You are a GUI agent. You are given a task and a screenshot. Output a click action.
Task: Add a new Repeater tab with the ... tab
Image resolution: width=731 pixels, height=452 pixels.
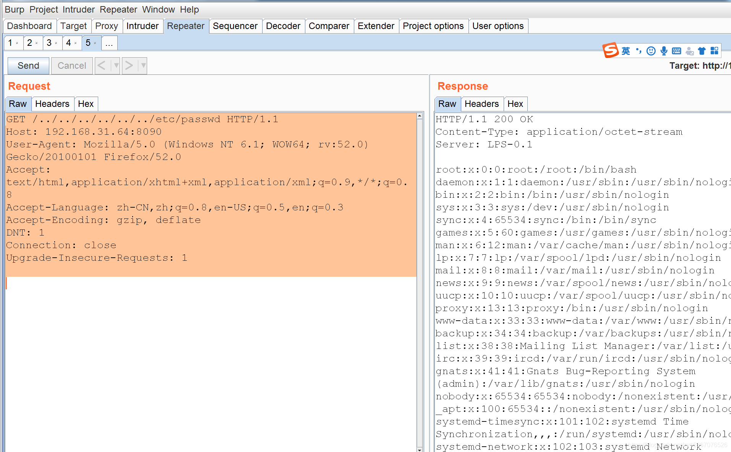(x=109, y=43)
